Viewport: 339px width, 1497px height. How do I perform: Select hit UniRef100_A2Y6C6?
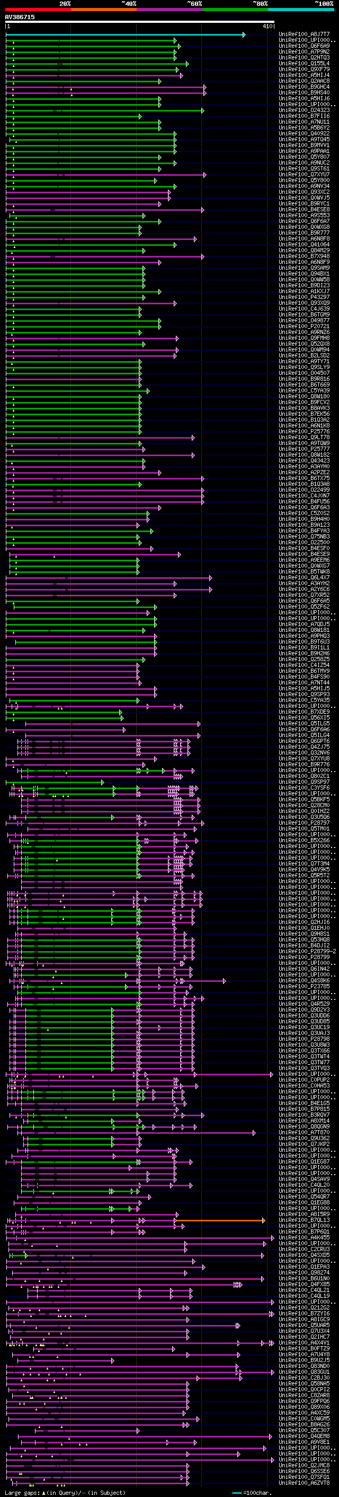(x=304, y=589)
